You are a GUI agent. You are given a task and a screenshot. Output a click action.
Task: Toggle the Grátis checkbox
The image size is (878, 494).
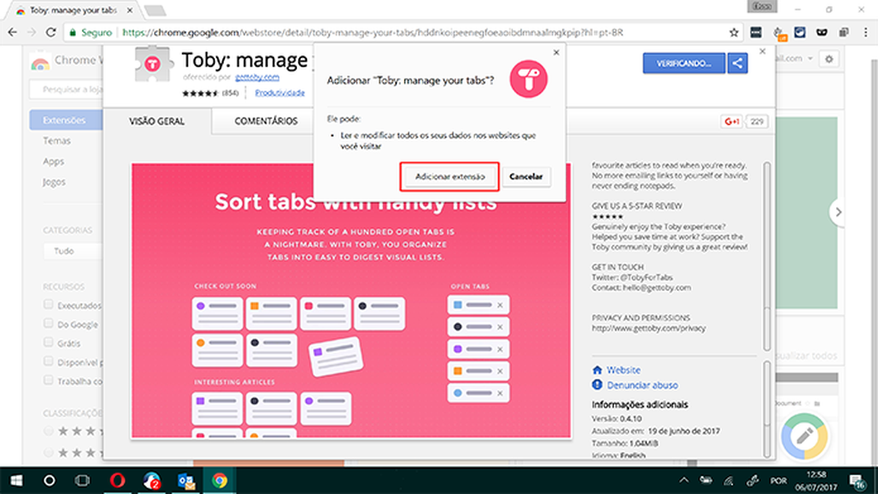click(x=48, y=342)
